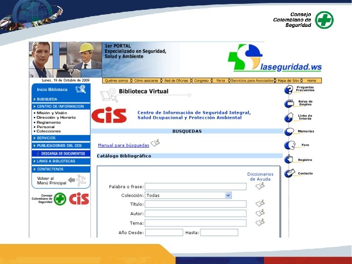Expand the SERVICIOS sidebar section

(x=61, y=138)
